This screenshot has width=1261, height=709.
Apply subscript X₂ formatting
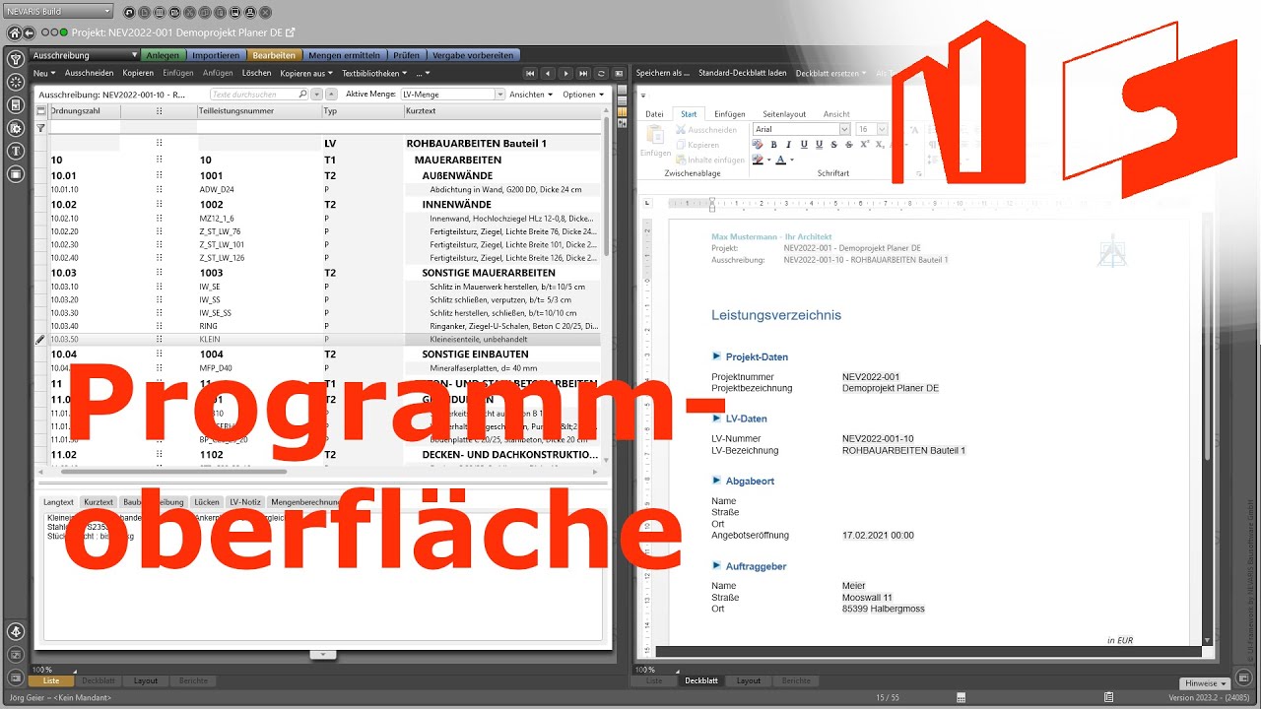click(881, 145)
